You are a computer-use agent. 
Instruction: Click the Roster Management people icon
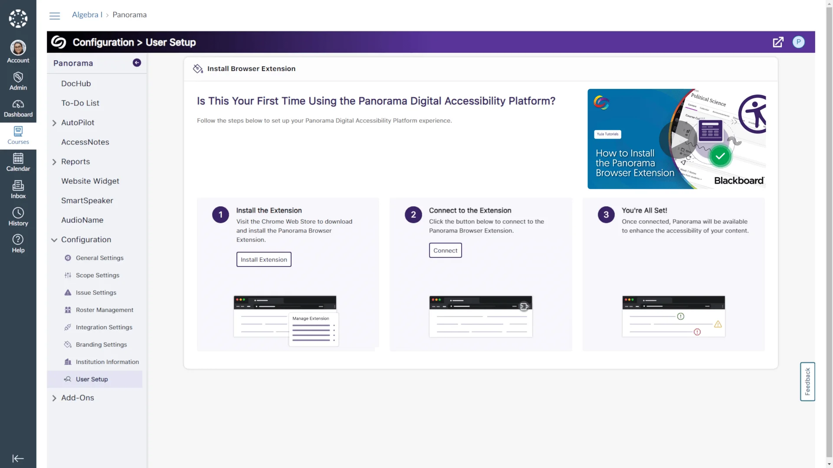point(68,310)
